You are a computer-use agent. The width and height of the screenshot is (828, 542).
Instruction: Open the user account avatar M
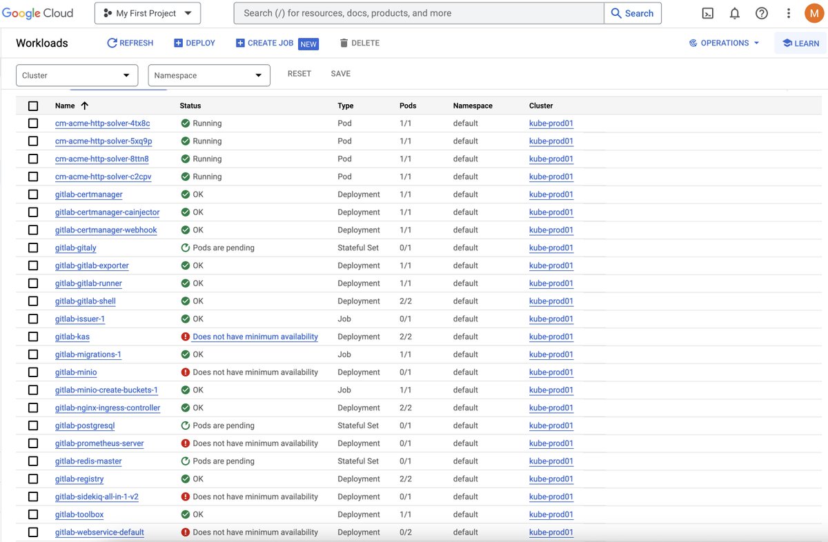coord(814,13)
